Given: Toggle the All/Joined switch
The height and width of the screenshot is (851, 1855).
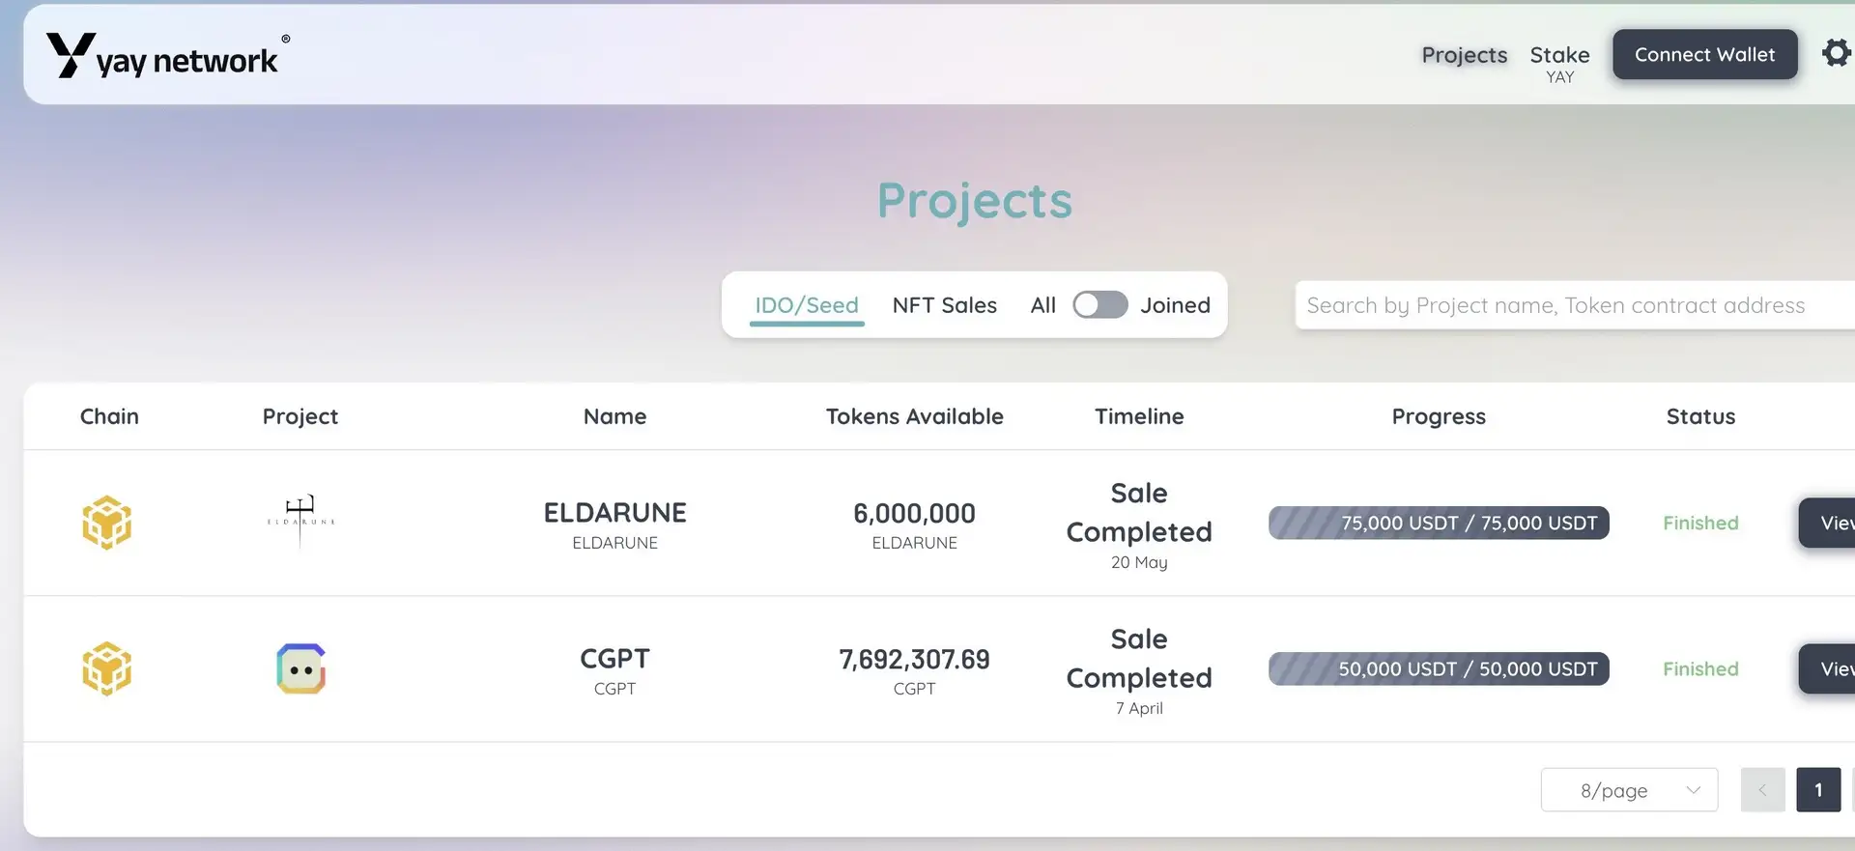Looking at the screenshot, I should (1099, 305).
